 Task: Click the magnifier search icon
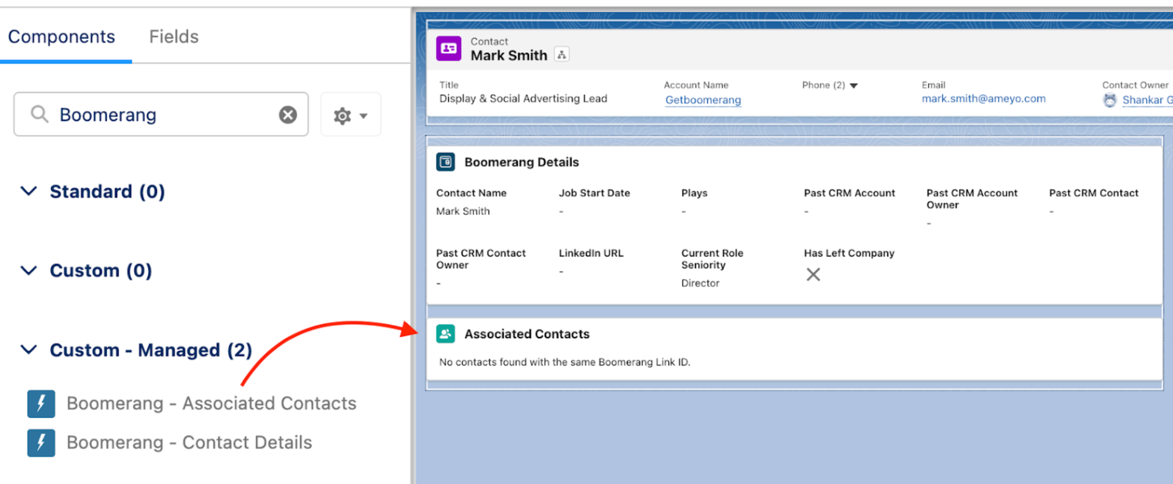[39, 114]
